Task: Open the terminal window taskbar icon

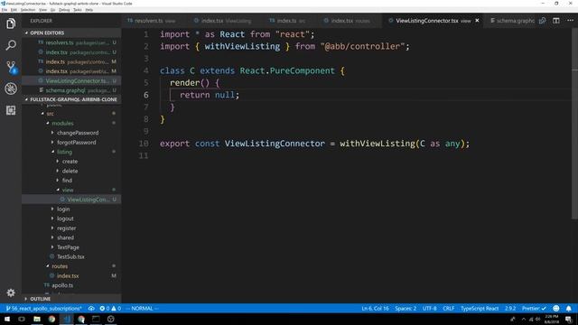Action: pyautogui.click(x=96, y=319)
